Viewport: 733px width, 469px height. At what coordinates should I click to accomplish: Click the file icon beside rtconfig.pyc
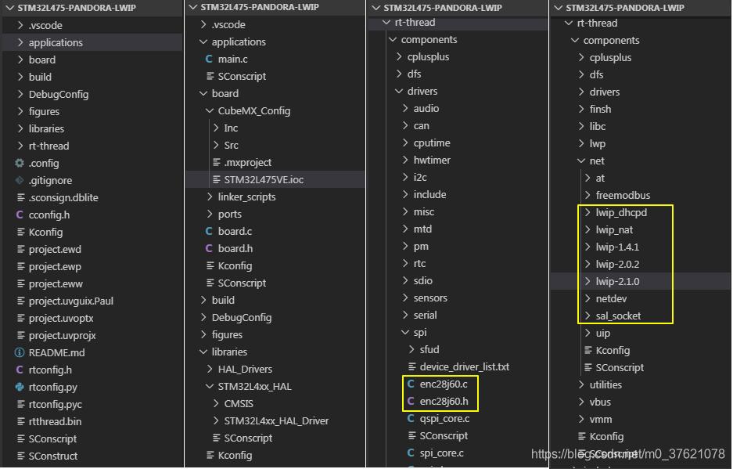click(20, 404)
